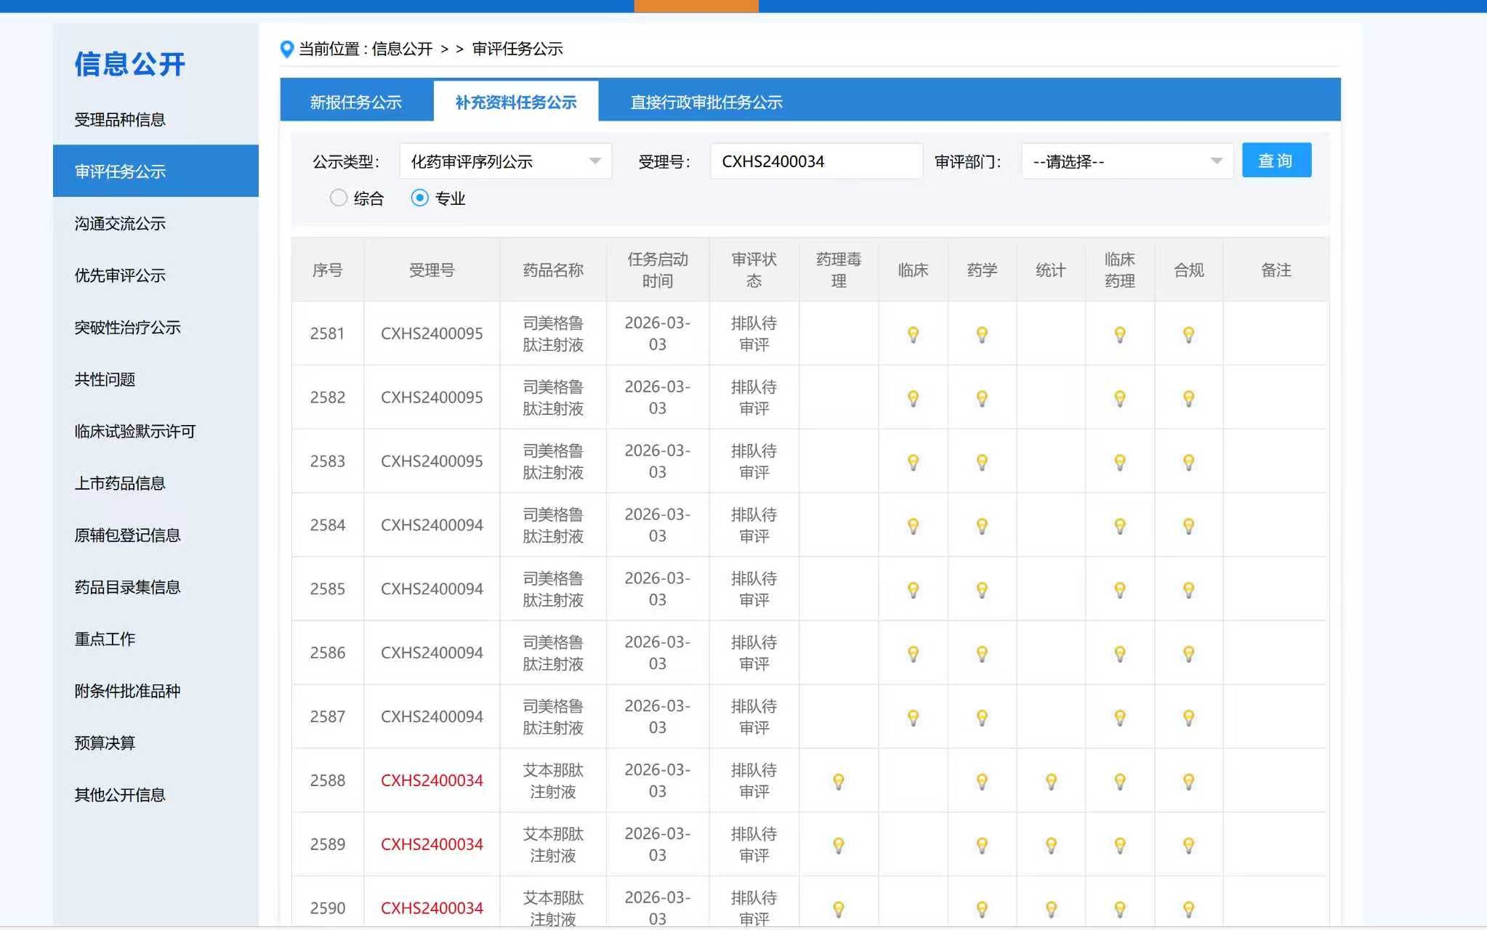Click acceptance number CXHS2400034 in row 2588
The height and width of the screenshot is (930, 1487).
pos(432,780)
